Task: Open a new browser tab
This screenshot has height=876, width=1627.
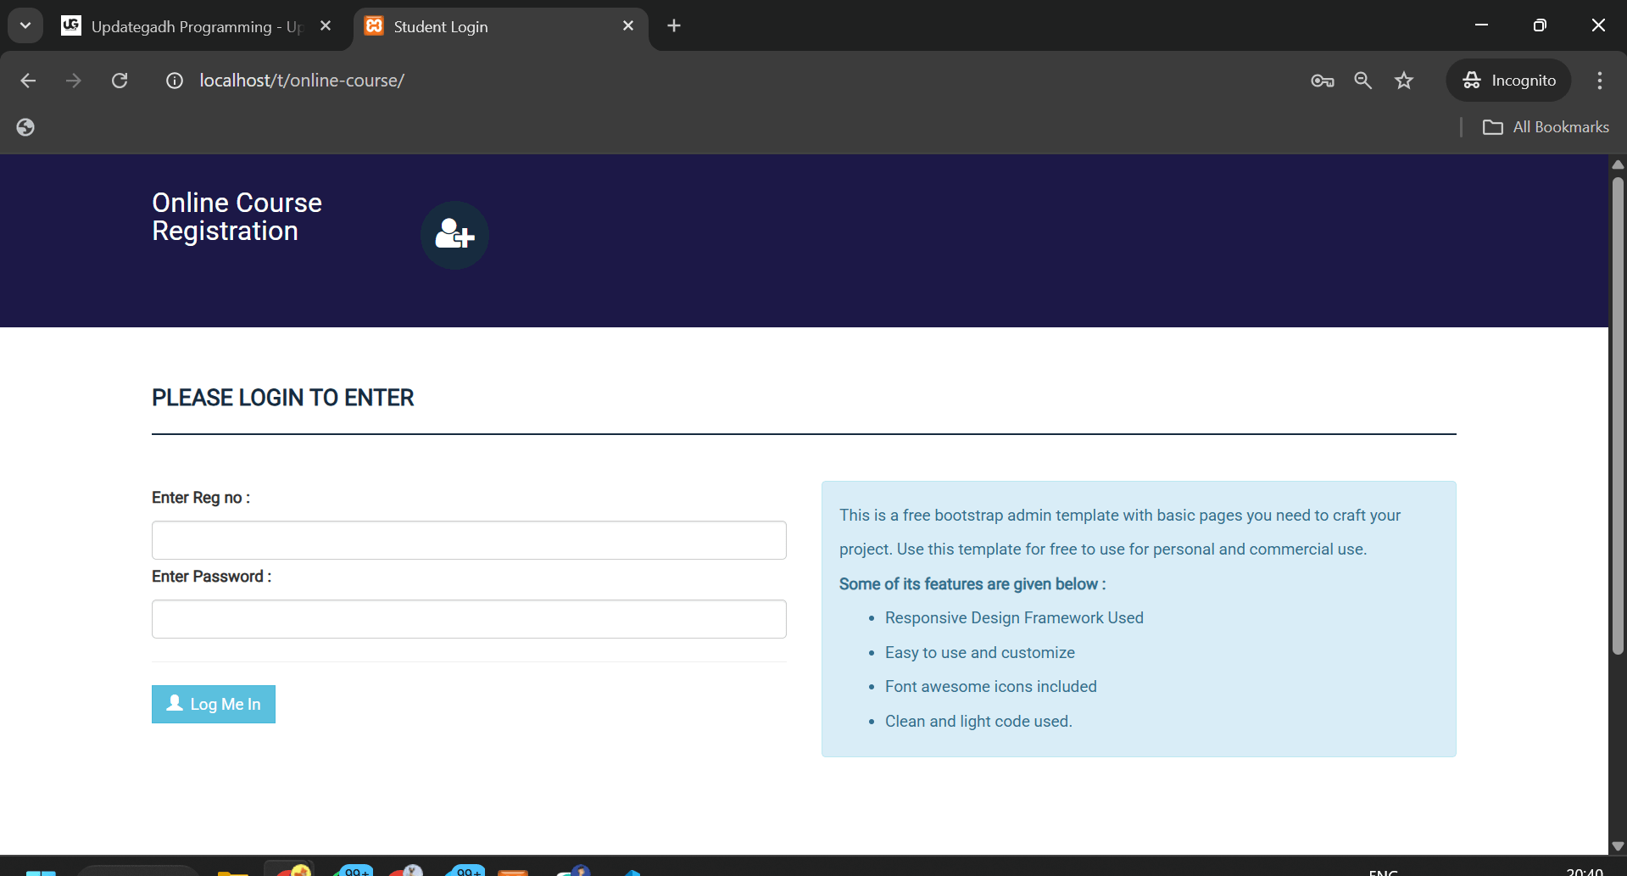Action: pos(674,26)
